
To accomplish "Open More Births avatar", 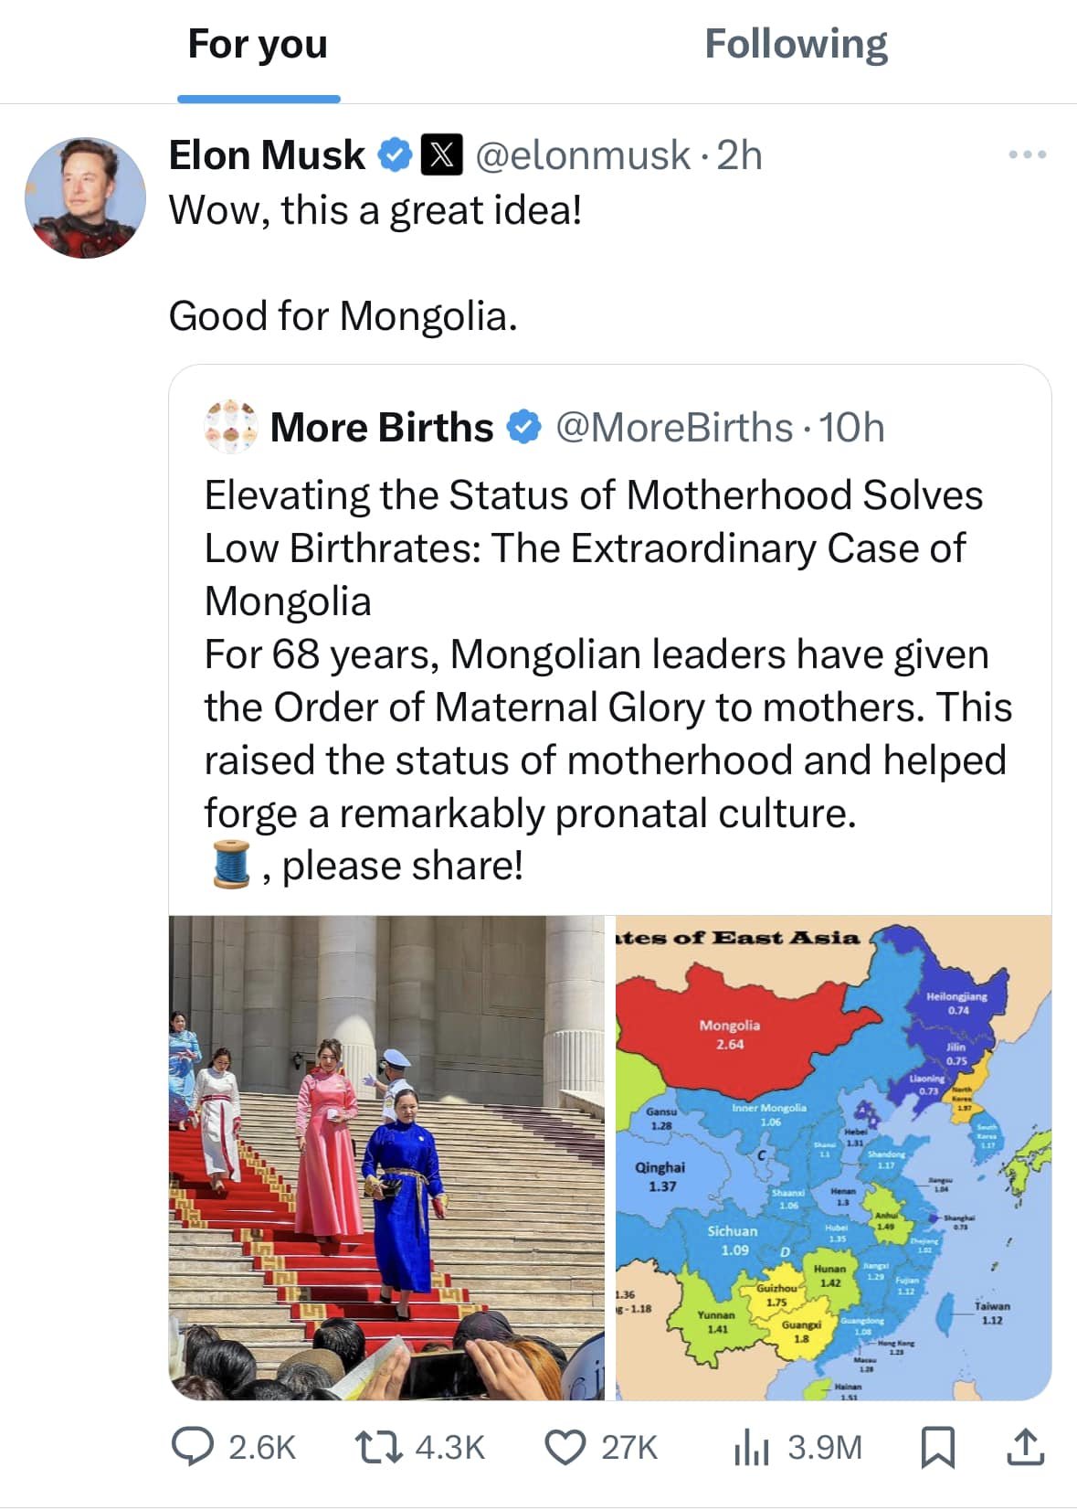I will pyautogui.click(x=229, y=427).
